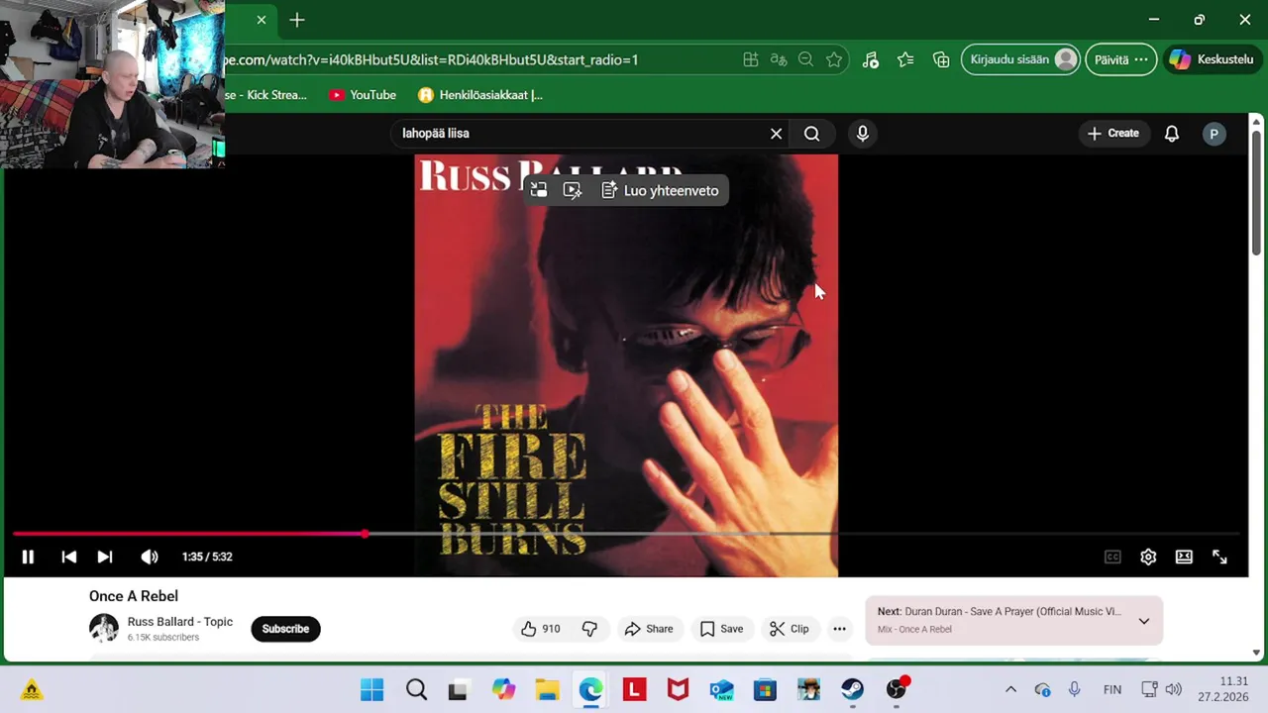1268x713 pixels.
Task: Open a new browser tab
Action: tap(297, 20)
